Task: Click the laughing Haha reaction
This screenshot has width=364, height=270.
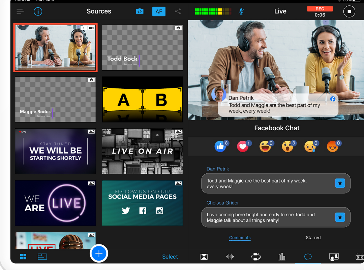Action: [x=265, y=146]
